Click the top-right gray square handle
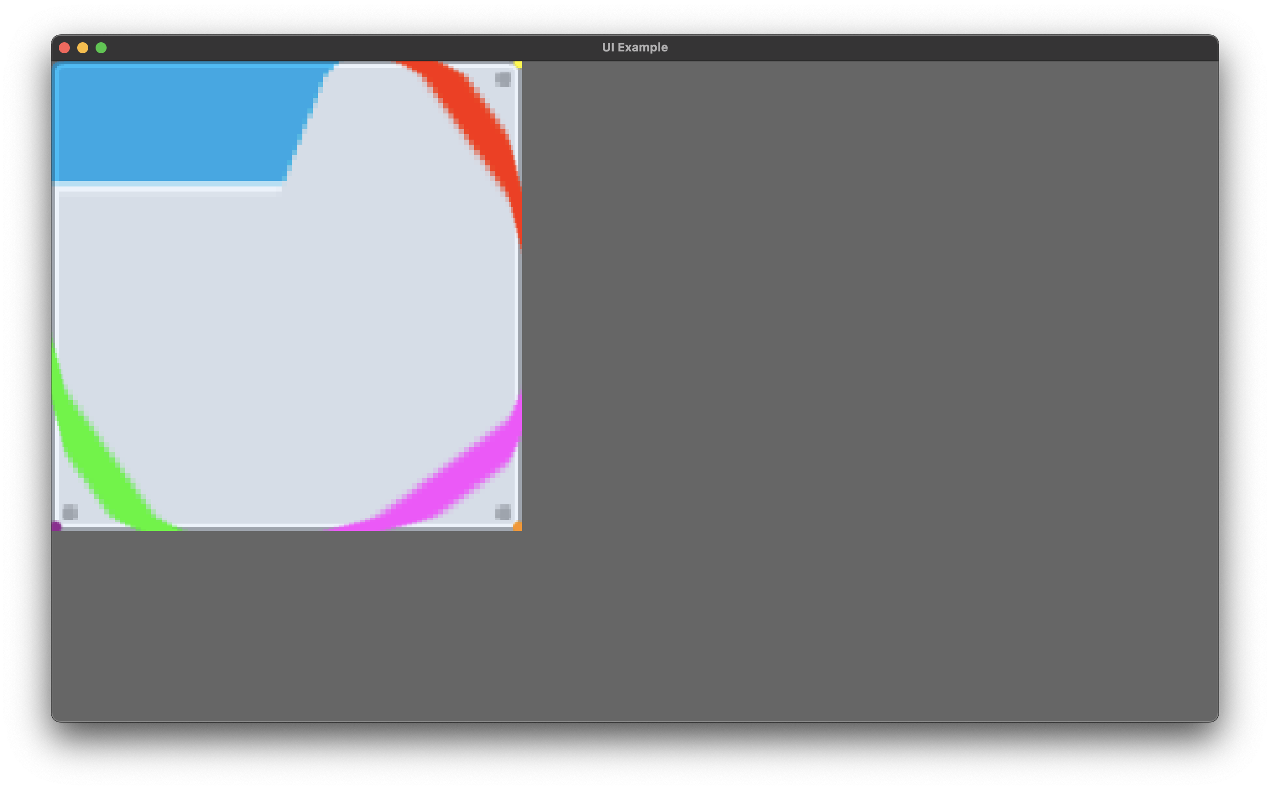 tap(503, 79)
